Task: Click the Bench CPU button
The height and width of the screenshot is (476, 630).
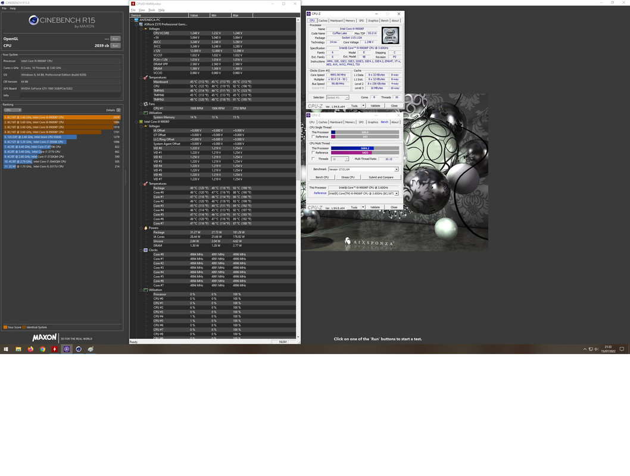Action: [322, 177]
